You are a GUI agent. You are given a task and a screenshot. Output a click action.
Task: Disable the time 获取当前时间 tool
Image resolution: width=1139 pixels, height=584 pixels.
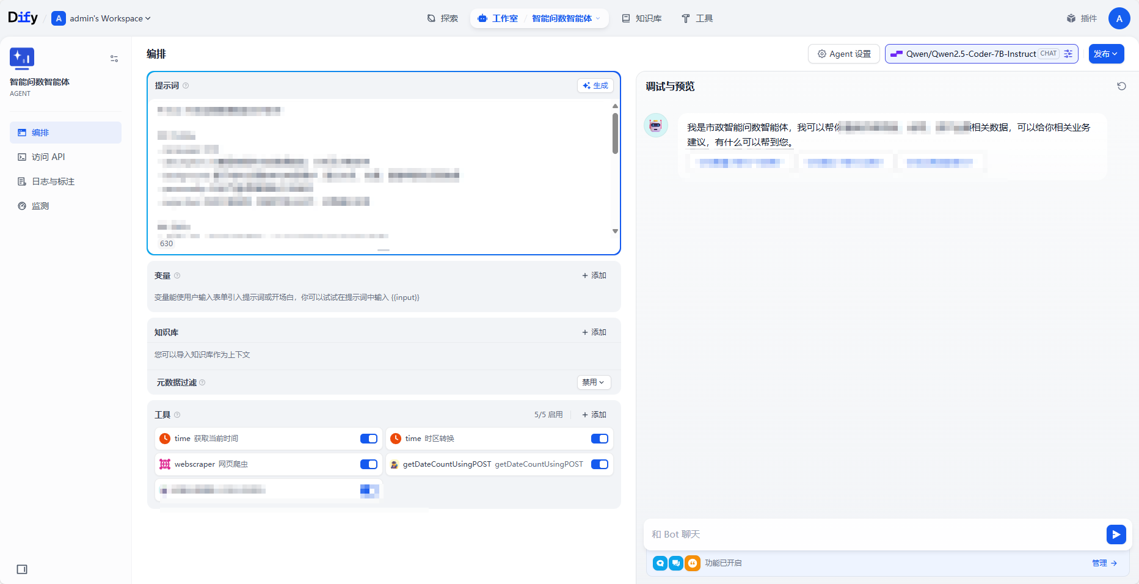click(368, 438)
